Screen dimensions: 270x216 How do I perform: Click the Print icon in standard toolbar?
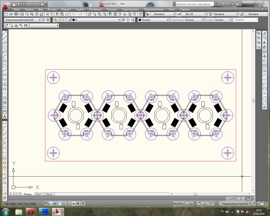[22, 15]
